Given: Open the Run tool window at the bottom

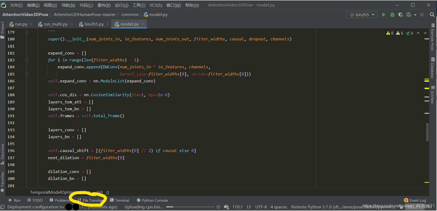Looking at the screenshot, I should (x=14, y=200).
